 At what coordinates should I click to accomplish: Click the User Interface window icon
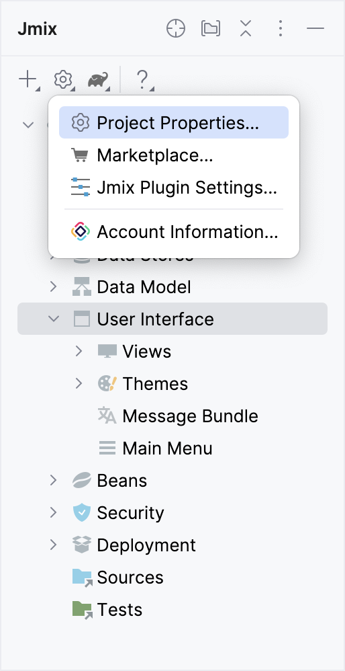point(82,319)
